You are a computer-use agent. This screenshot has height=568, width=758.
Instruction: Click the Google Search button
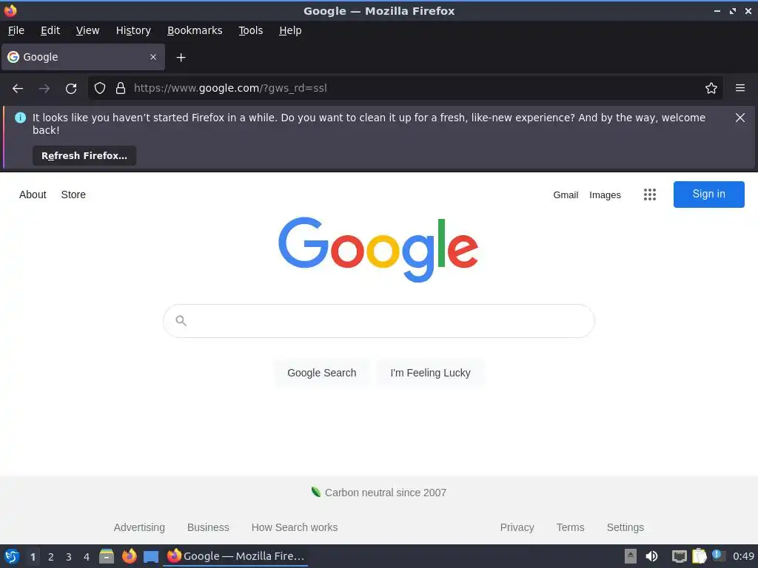pos(321,373)
